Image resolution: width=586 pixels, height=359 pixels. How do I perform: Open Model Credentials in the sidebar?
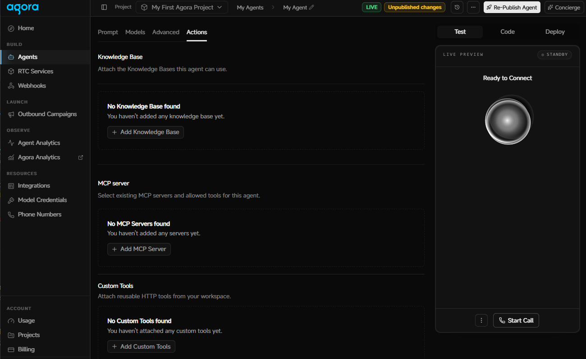point(45,200)
